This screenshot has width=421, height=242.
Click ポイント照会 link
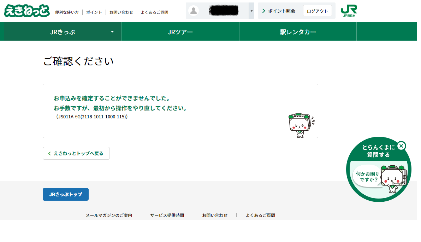click(279, 11)
